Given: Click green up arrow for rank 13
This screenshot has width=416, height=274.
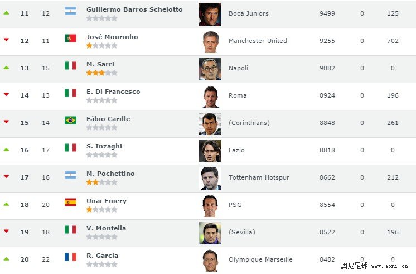Looking at the screenshot, I should [6, 68].
